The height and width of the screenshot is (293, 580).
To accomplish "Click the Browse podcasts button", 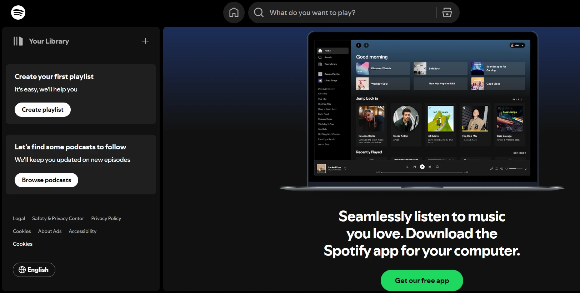I will pos(46,180).
